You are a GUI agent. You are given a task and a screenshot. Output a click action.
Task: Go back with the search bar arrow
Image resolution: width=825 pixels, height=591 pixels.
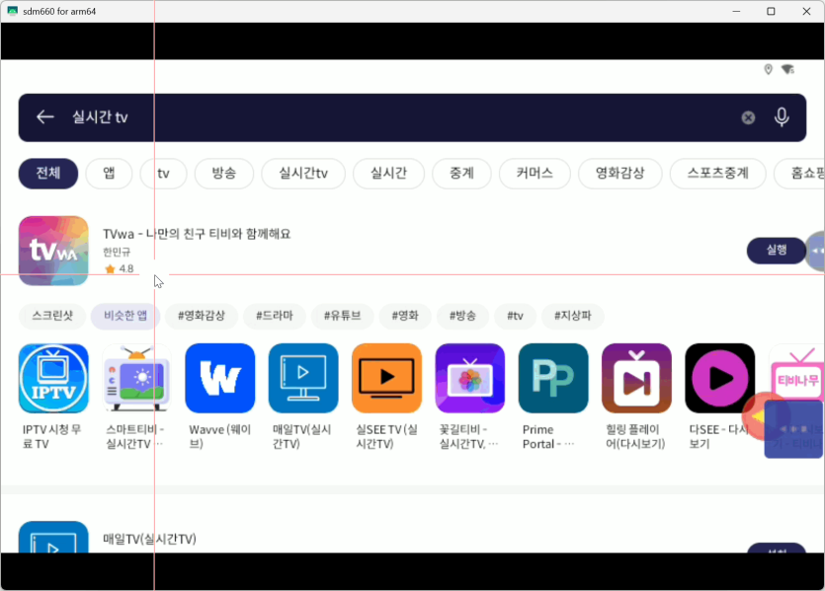tap(45, 116)
